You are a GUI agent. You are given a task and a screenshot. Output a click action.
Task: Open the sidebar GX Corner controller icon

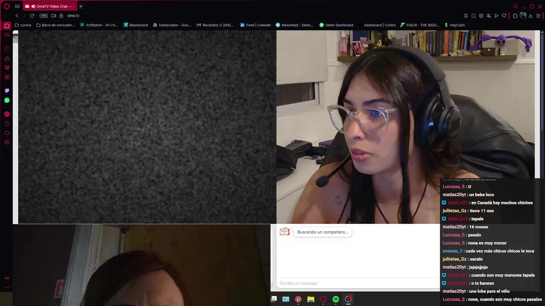pyautogui.click(x=7, y=35)
